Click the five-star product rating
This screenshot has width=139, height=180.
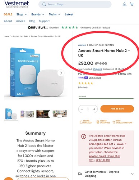pos(85,83)
